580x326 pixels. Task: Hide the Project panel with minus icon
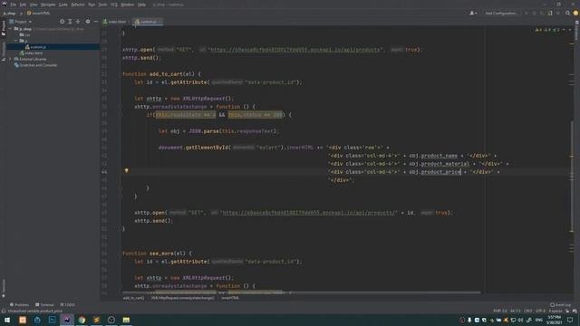(95, 22)
